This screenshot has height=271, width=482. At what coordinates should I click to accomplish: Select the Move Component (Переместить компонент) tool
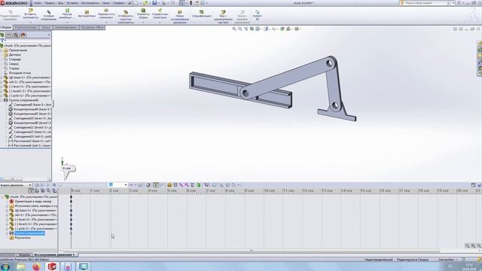(x=106, y=14)
